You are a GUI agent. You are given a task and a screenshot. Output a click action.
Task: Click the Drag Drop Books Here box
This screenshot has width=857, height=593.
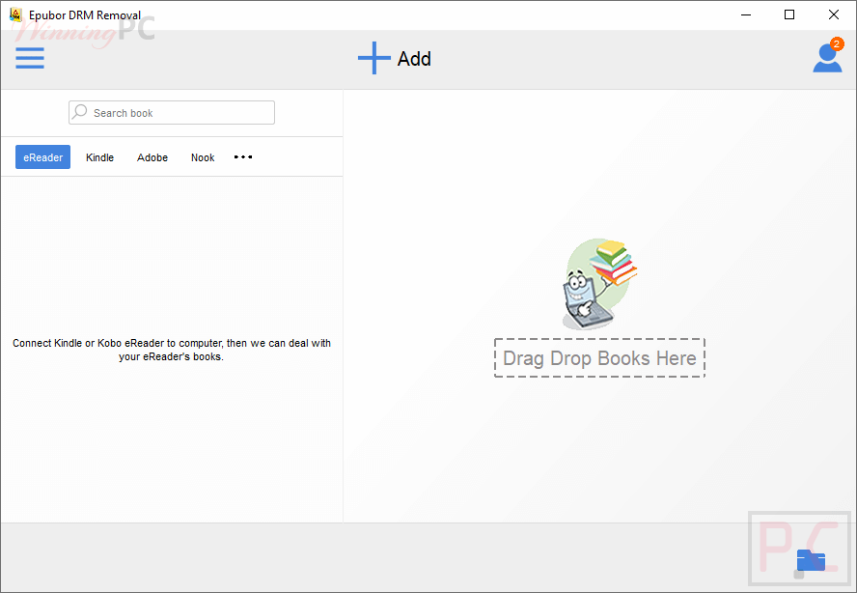599,357
